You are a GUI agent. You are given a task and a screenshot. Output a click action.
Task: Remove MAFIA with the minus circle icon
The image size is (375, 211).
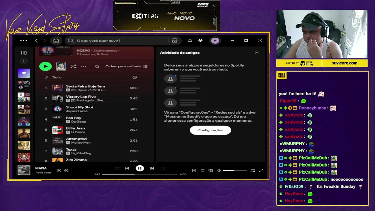click(59, 171)
